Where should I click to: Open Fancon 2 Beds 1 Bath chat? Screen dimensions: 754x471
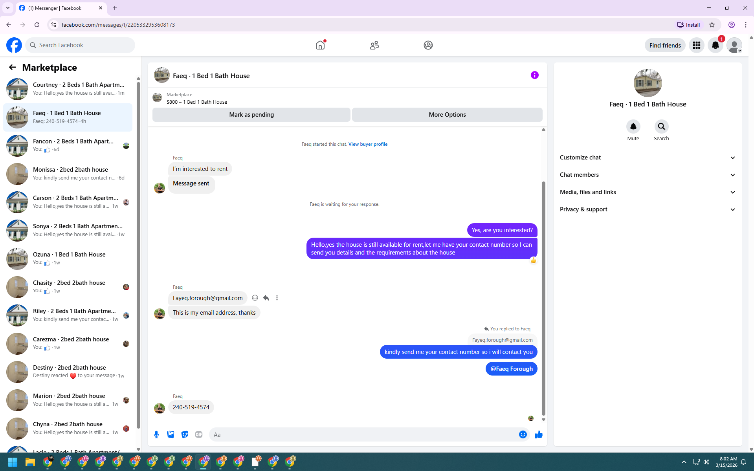(68, 146)
